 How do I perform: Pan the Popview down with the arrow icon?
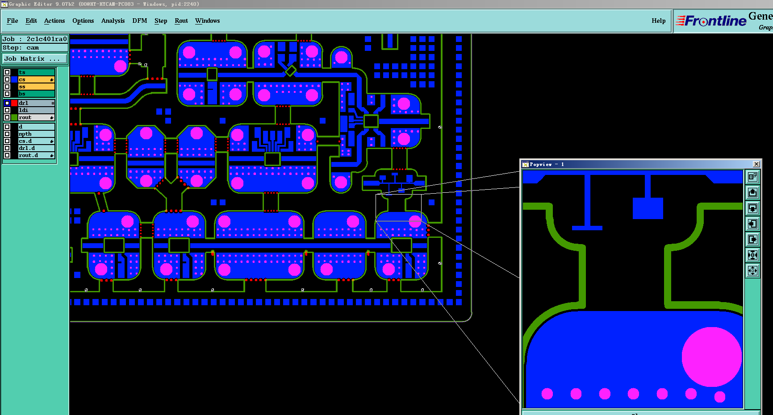(x=752, y=208)
